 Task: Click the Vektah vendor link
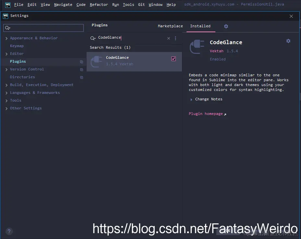point(217,51)
